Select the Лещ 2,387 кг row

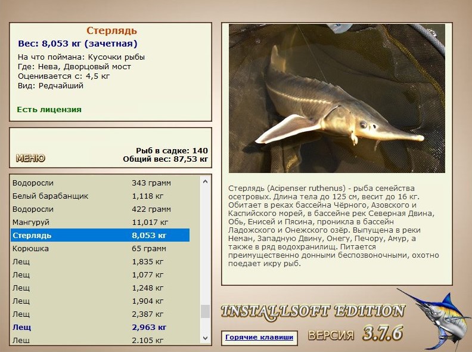click(x=100, y=314)
